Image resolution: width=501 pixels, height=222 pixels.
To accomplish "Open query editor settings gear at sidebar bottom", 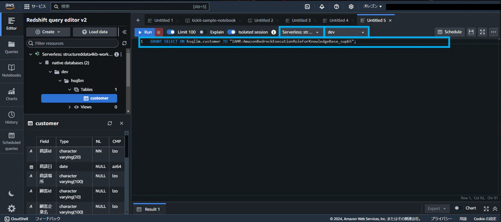I will click(x=11, y=208).
